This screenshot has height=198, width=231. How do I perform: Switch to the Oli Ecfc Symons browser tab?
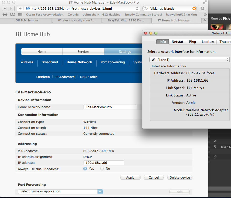[27, 20]
